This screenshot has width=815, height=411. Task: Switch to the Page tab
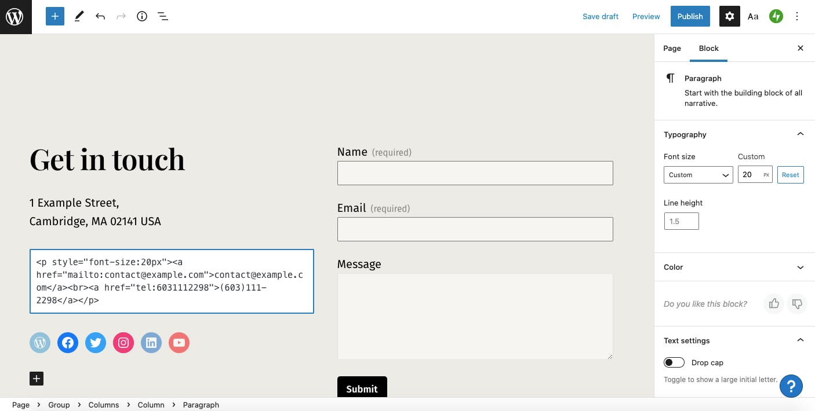click(x=672, y=48)
